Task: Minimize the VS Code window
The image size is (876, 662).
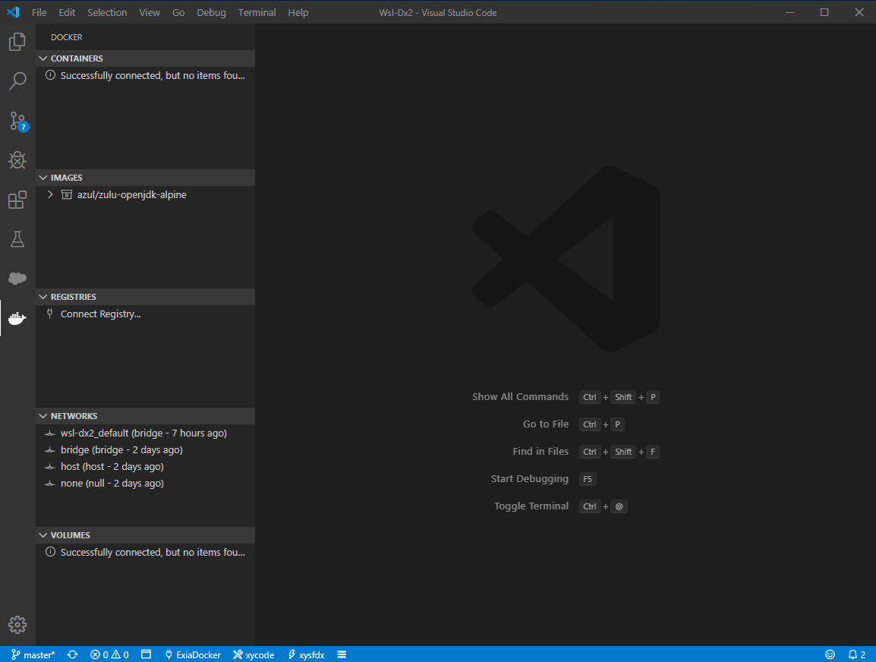Action: click(x=789, y=11)
